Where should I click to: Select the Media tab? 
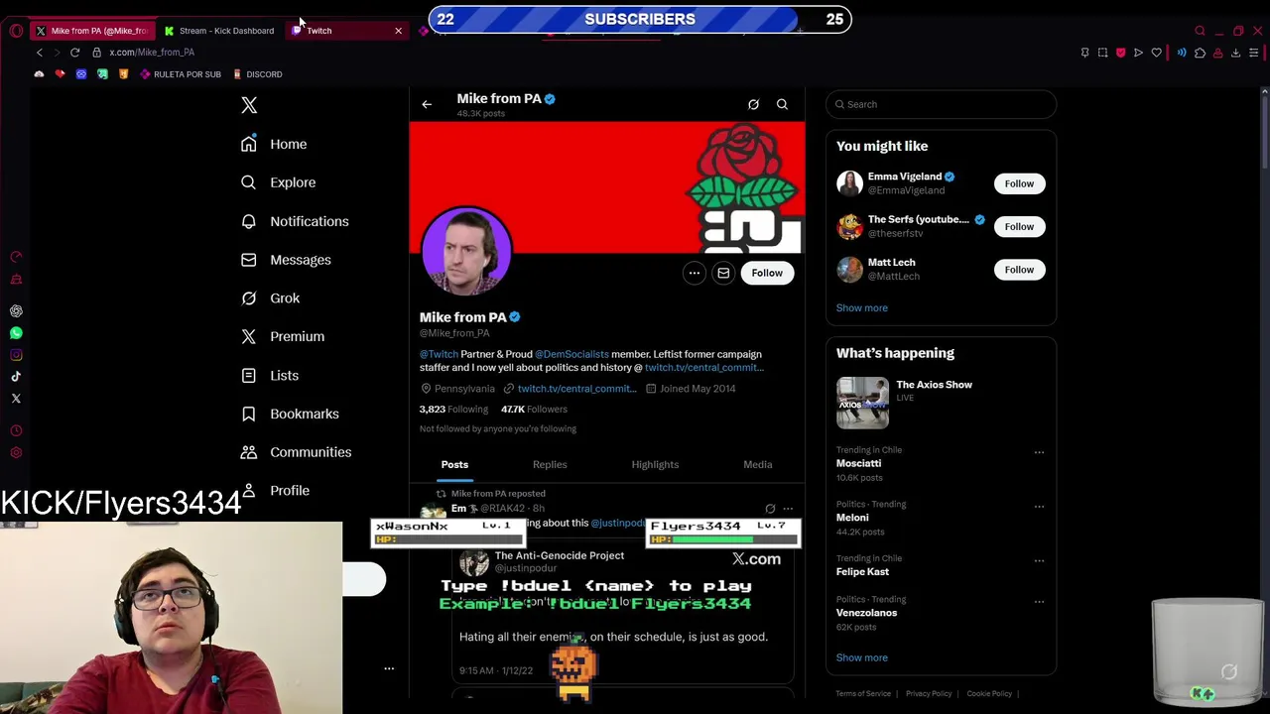[757, 465]
